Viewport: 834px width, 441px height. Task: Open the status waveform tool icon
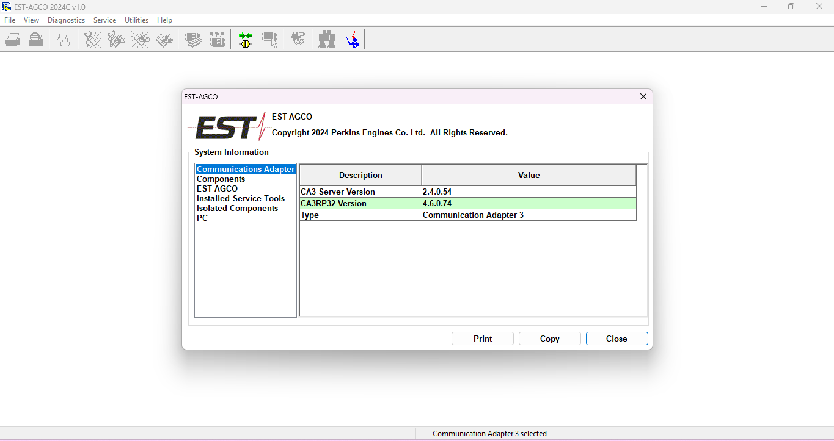point(64,40)
